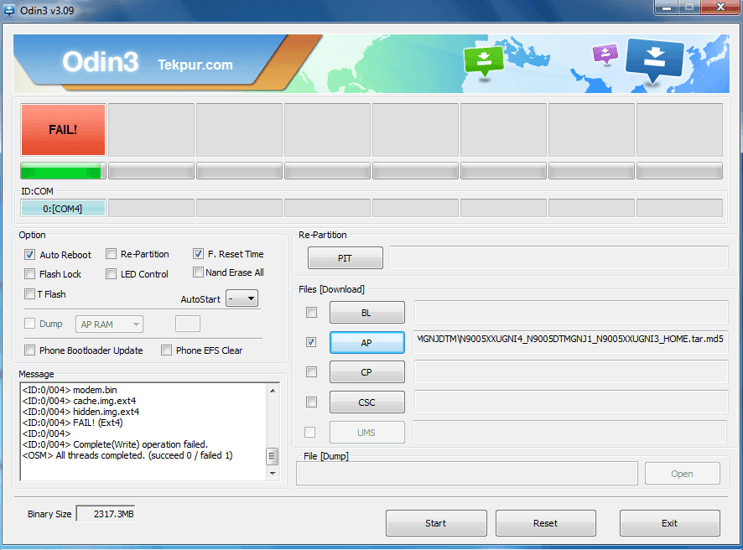Click the PIT file path field
This screenshot has width=743, height=550.
[x=559, y=257]
